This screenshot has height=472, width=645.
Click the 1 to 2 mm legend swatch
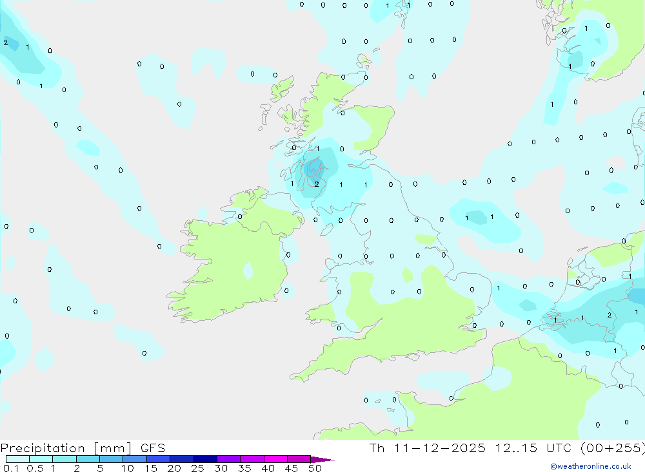tap(64, 459)
